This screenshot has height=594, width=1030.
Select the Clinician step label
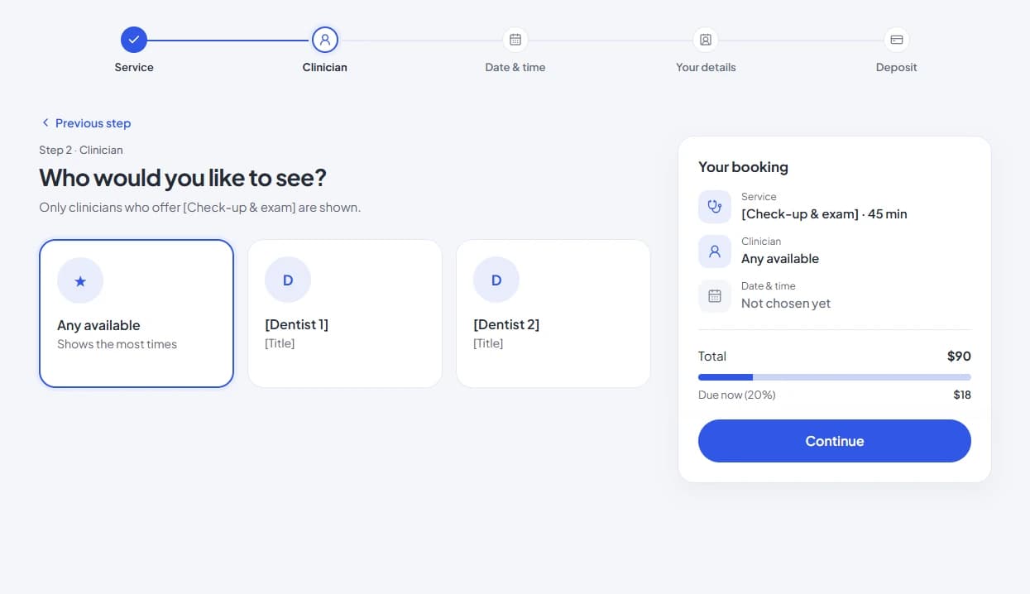325,67
